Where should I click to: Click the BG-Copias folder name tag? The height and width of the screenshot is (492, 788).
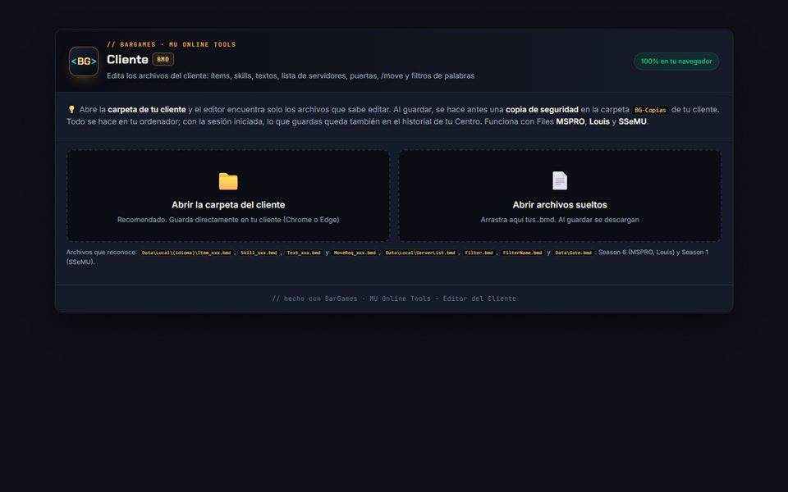(x=650, y=110)
